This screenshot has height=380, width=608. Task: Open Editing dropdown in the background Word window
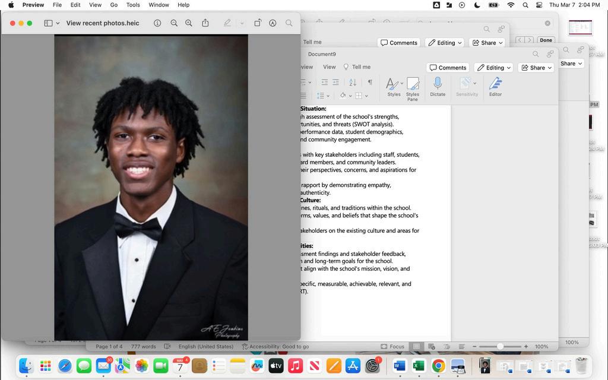(x=445, y=43)
